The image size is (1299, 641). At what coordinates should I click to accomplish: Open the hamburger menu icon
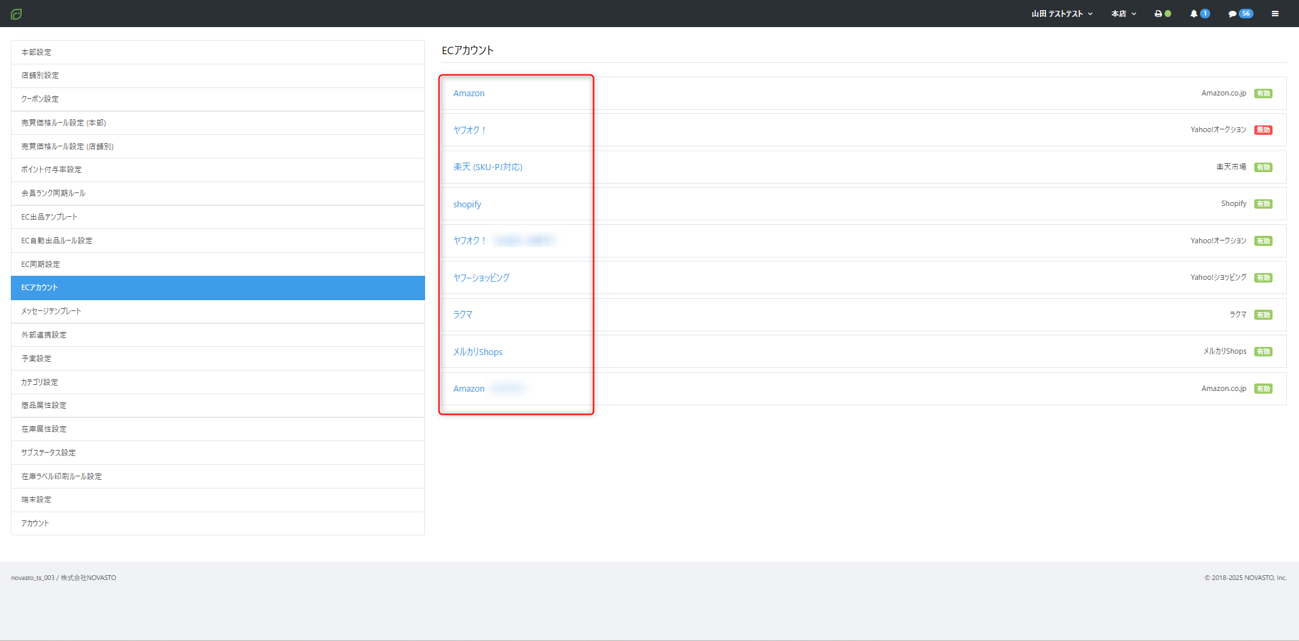click(x=1275, y=14)
